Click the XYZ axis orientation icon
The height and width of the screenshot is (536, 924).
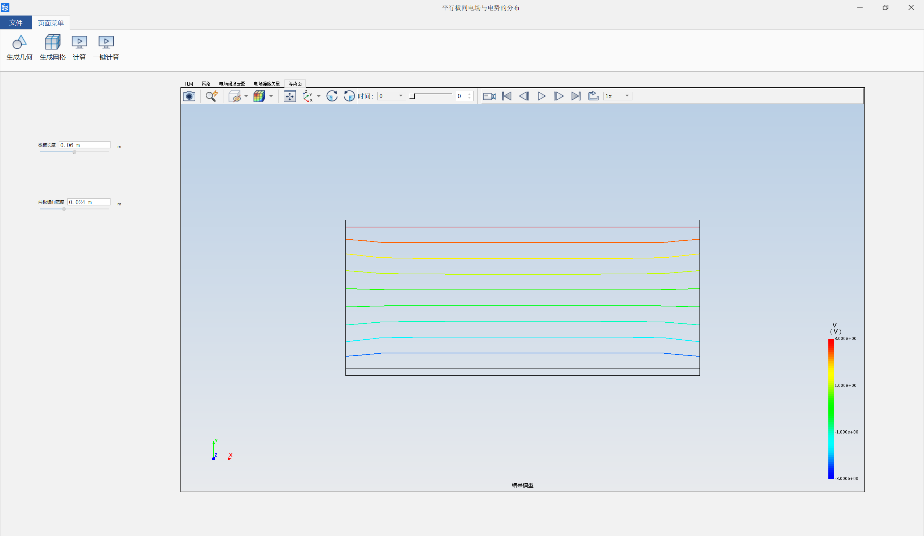click(x=307, y=96)
